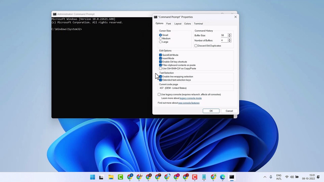Select the Medium cursor size option
The height and width of the screenshot is (182, 324).
160,38
